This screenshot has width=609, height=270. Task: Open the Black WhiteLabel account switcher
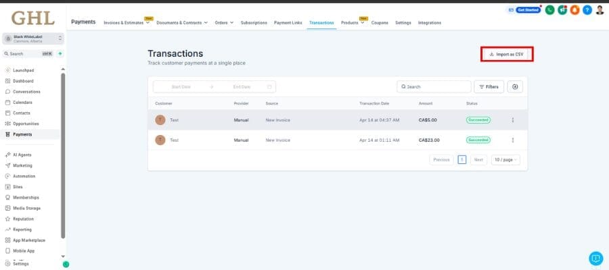click(x=33, y=38)
